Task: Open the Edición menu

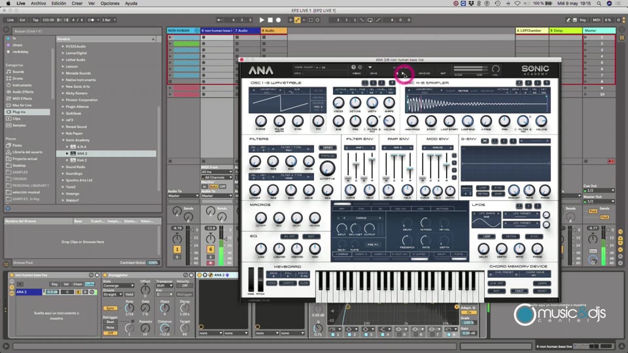Action: (x=58, y=3)
